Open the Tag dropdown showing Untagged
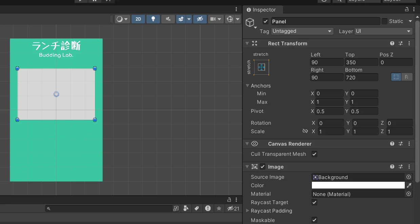The width and height of the screenshot is (420, 224). click(302, 31)
